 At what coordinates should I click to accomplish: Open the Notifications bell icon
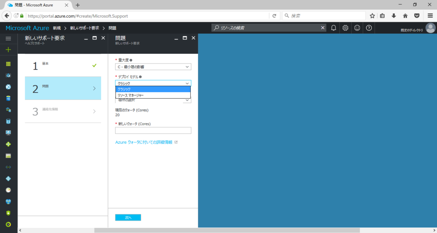click(x=333, y=28)
